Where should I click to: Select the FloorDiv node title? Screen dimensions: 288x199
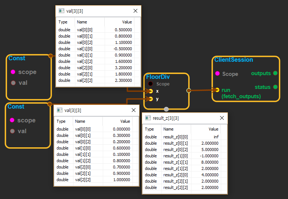pyautogui.click(x=158, y=77)
